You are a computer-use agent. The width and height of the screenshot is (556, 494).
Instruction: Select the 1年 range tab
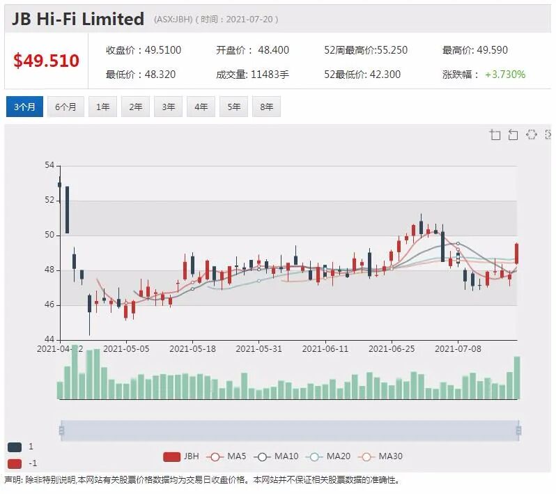pos(103,107)
